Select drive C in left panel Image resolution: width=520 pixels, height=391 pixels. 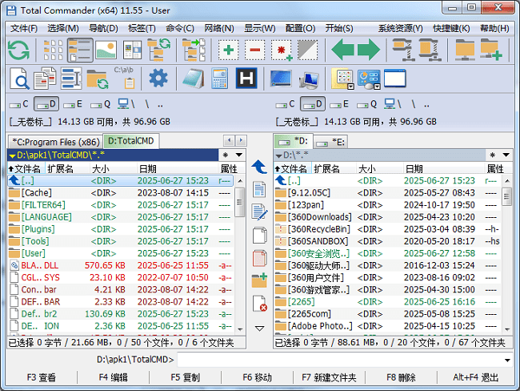tap(19, 104)
